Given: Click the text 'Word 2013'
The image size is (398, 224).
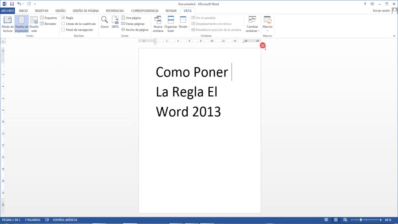Looking at the screenshot, I should [188, 112].
